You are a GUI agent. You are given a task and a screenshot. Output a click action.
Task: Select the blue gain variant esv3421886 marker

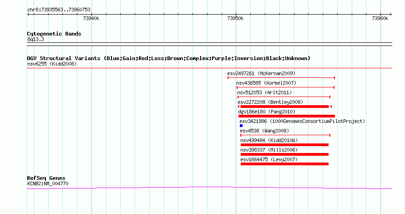click(241, 126)
